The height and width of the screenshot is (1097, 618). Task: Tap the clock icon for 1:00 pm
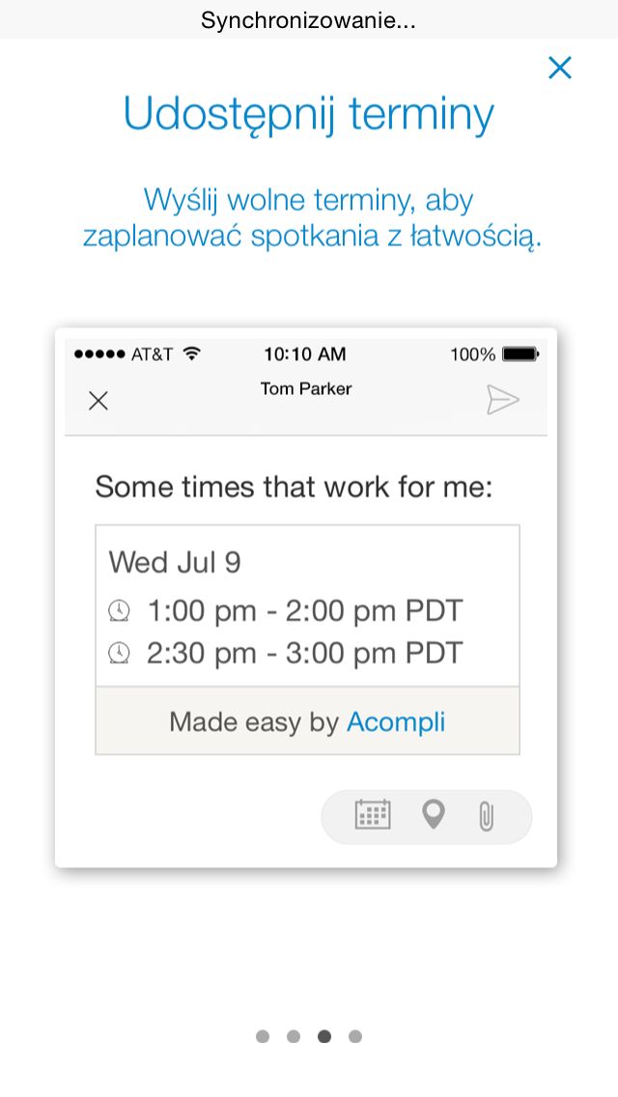point(119,610)
